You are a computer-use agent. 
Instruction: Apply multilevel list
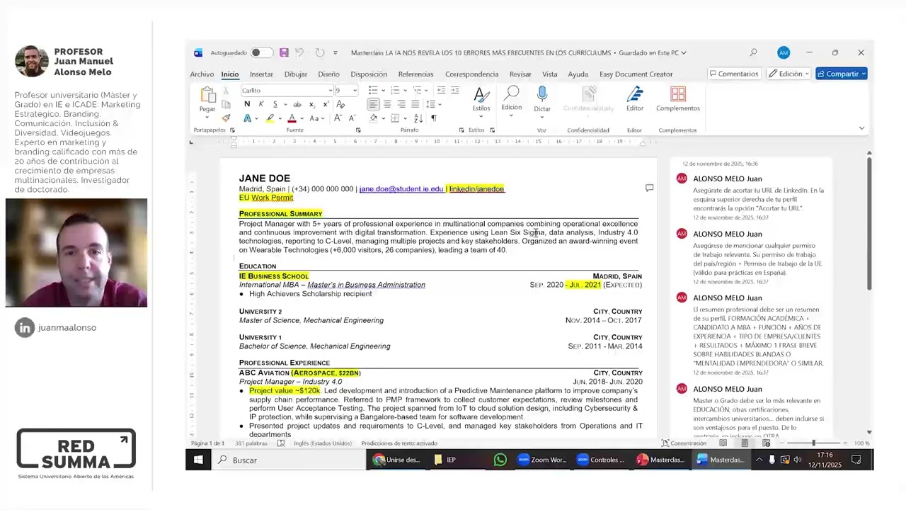click(x=418, y=91)
